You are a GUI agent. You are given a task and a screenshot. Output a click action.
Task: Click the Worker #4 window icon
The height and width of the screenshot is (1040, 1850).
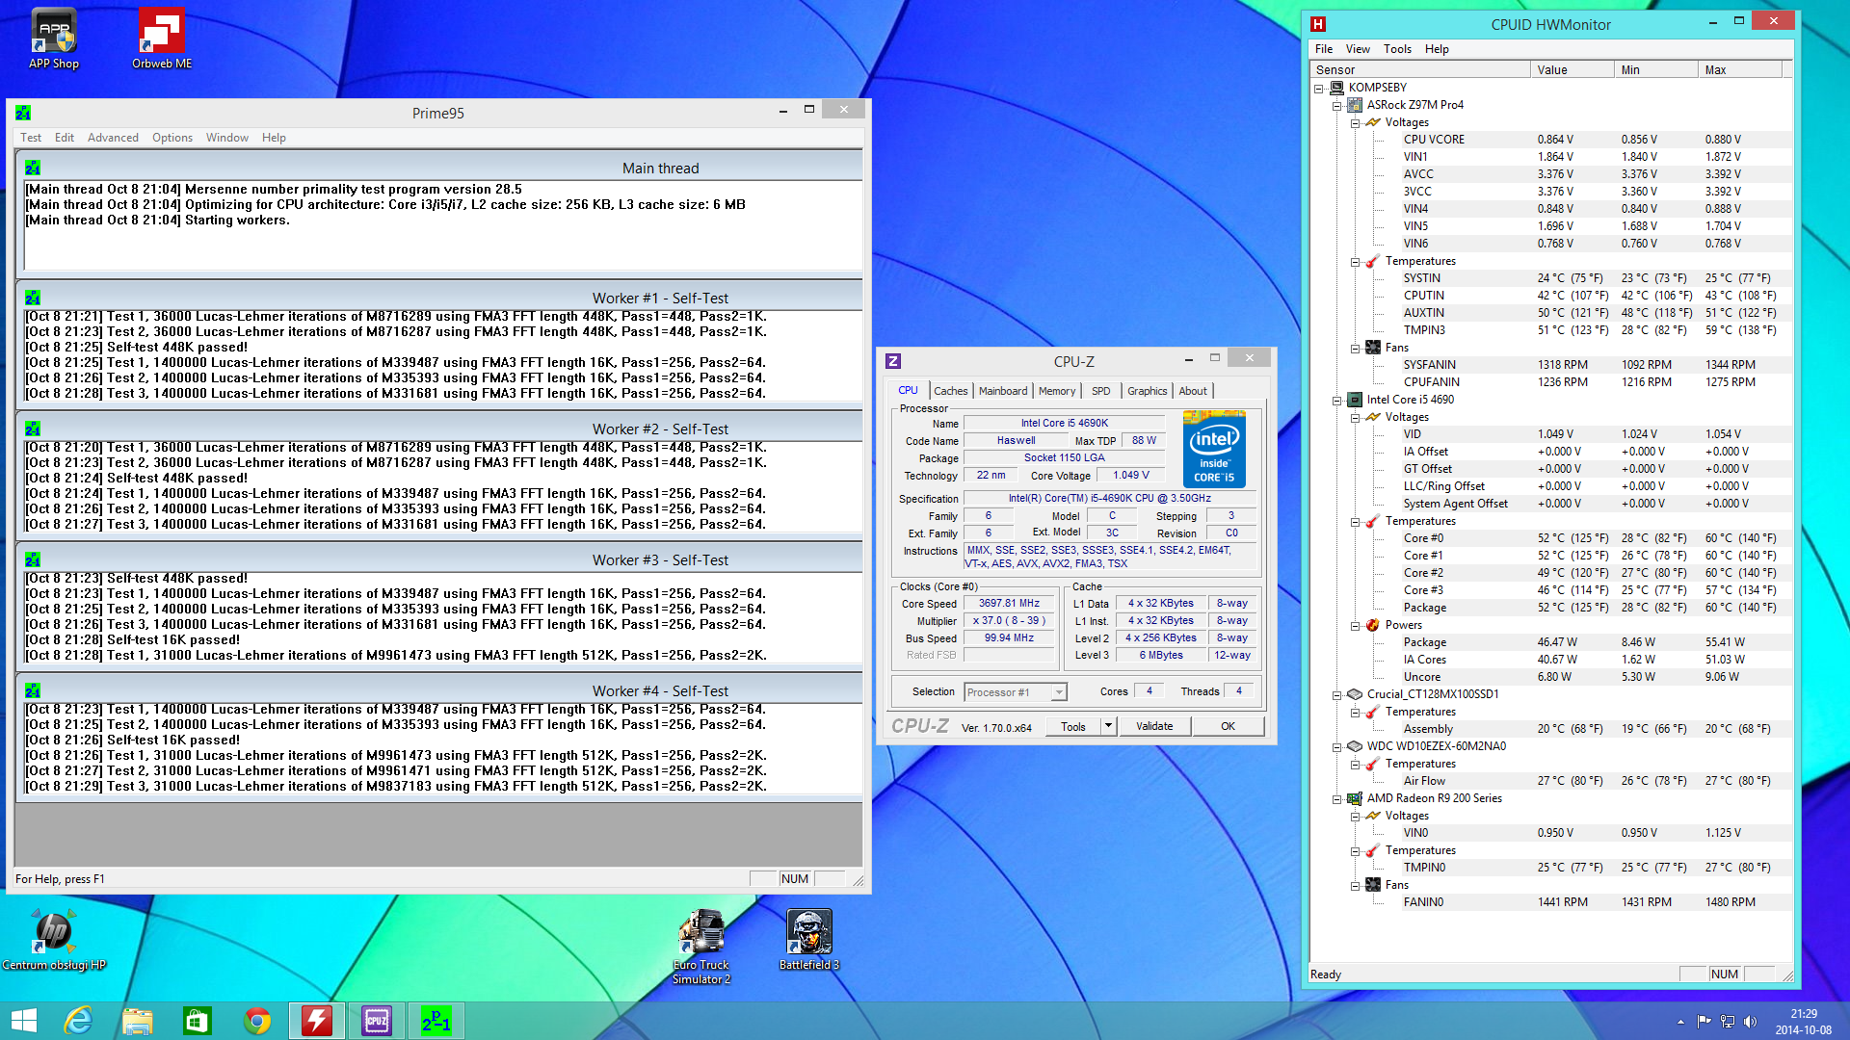pyautogui.click(x=33, y=690)
